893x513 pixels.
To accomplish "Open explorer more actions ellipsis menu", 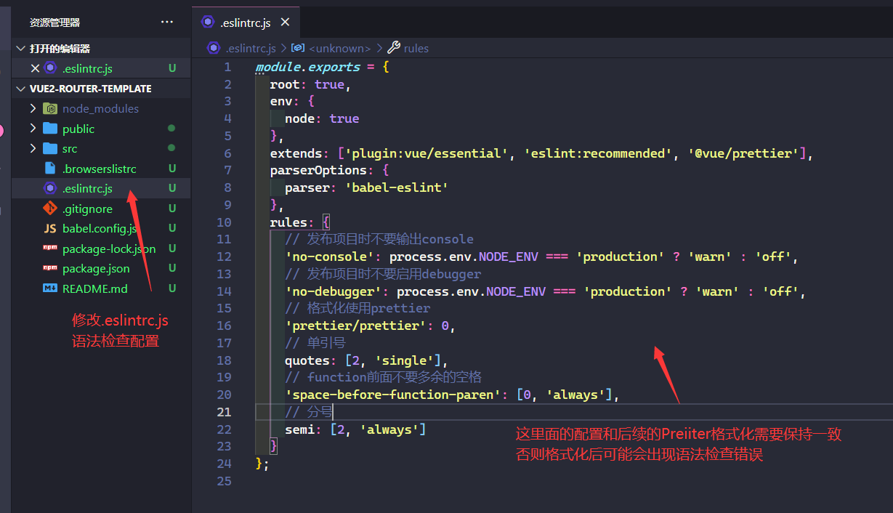I will 167,23.
